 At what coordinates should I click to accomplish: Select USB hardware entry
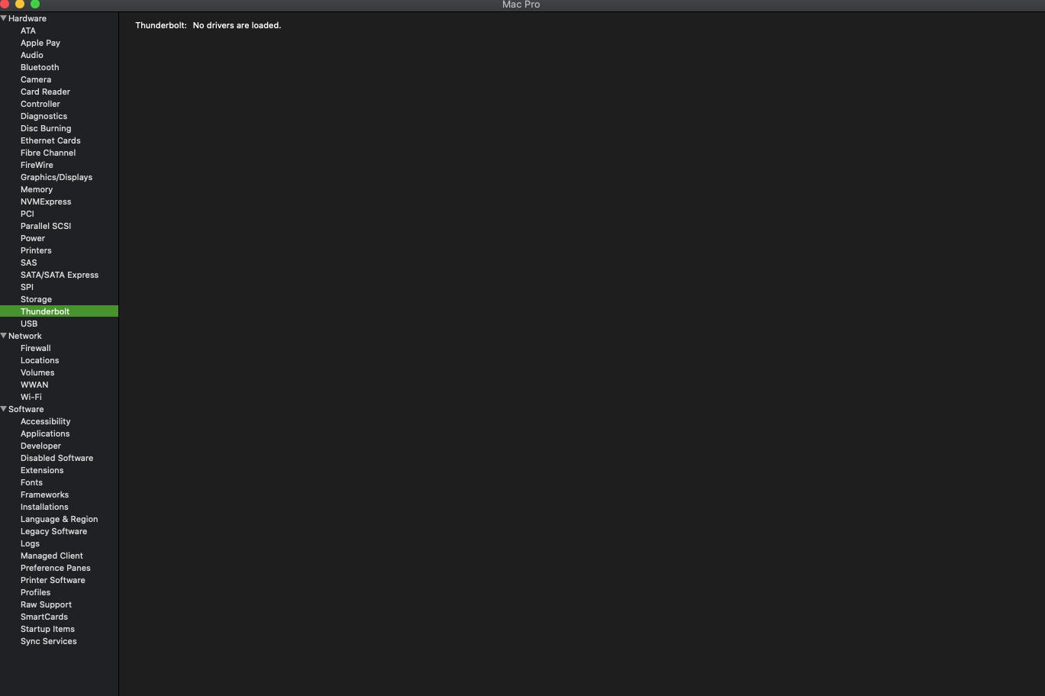[x=29, y=324]
